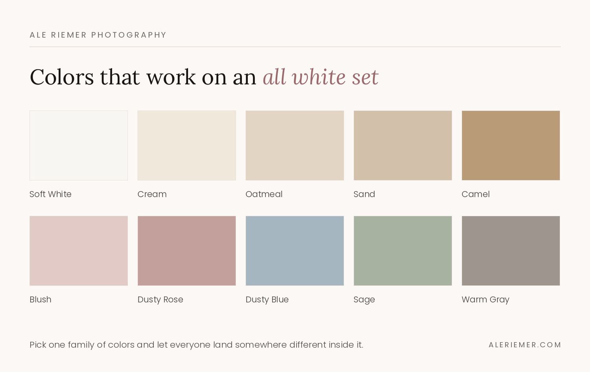Select the Blush color swatch
This screenshot has width=590, height=372.
(79, 251)
